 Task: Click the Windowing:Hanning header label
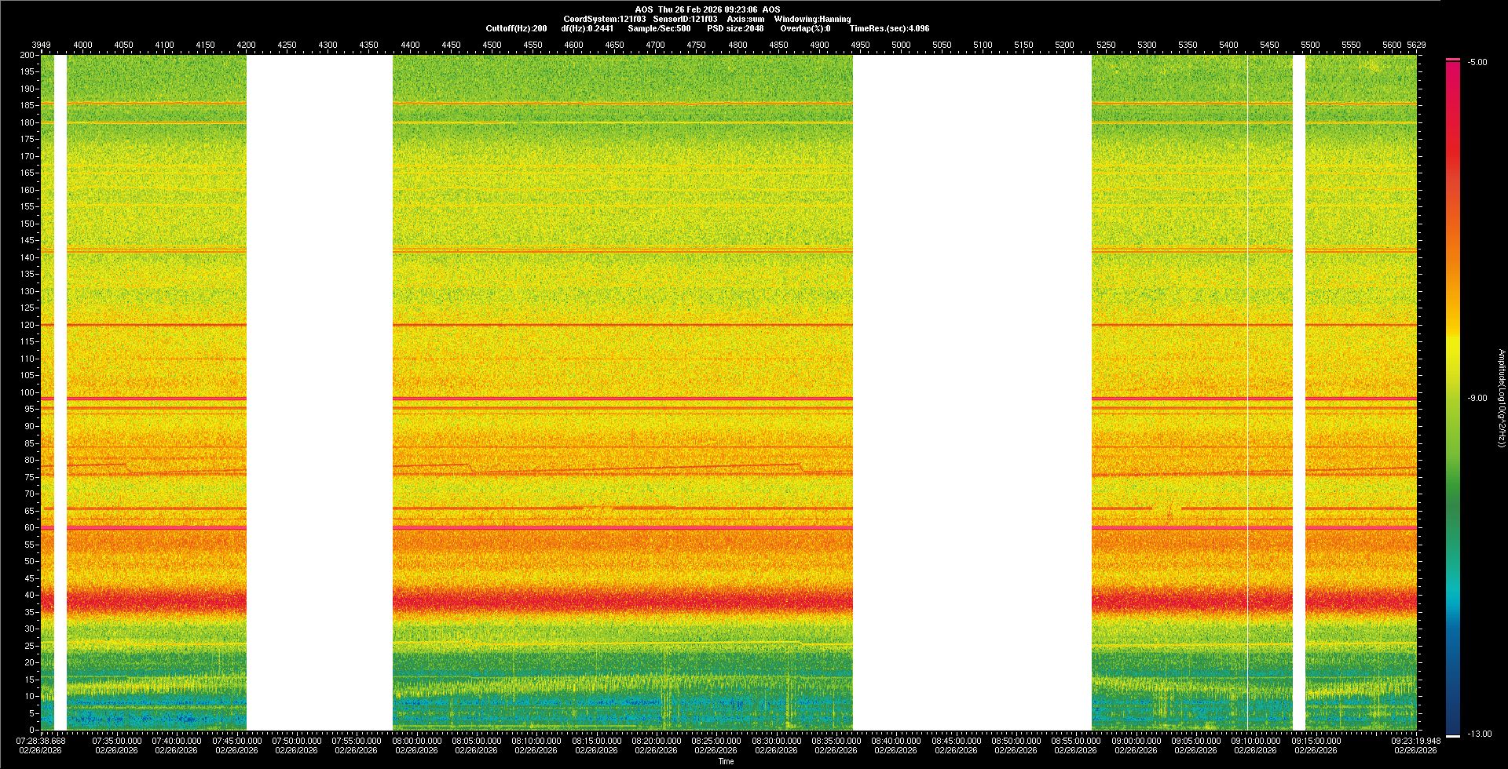(812, 19)
